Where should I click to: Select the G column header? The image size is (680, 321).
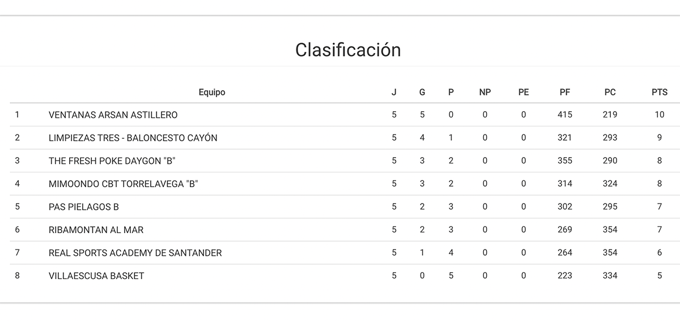click(x=422, y=92)
